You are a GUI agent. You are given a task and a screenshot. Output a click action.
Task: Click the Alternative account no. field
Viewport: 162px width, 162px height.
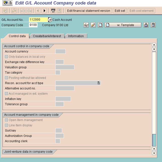[65, 88]
